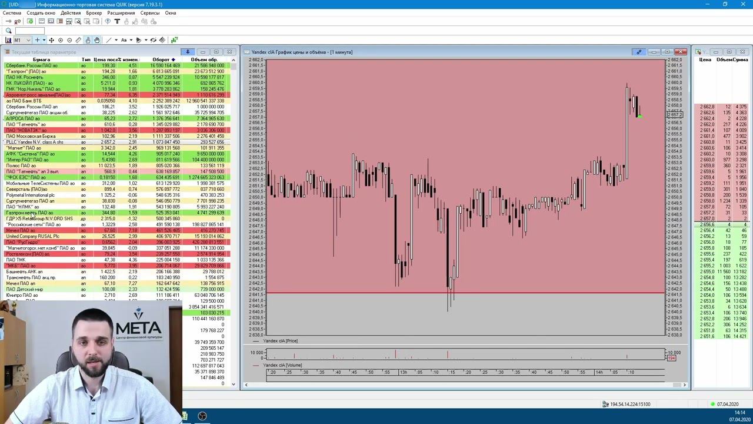Click the % измен. column header
The image size is (753, 424).
(127, 59)
